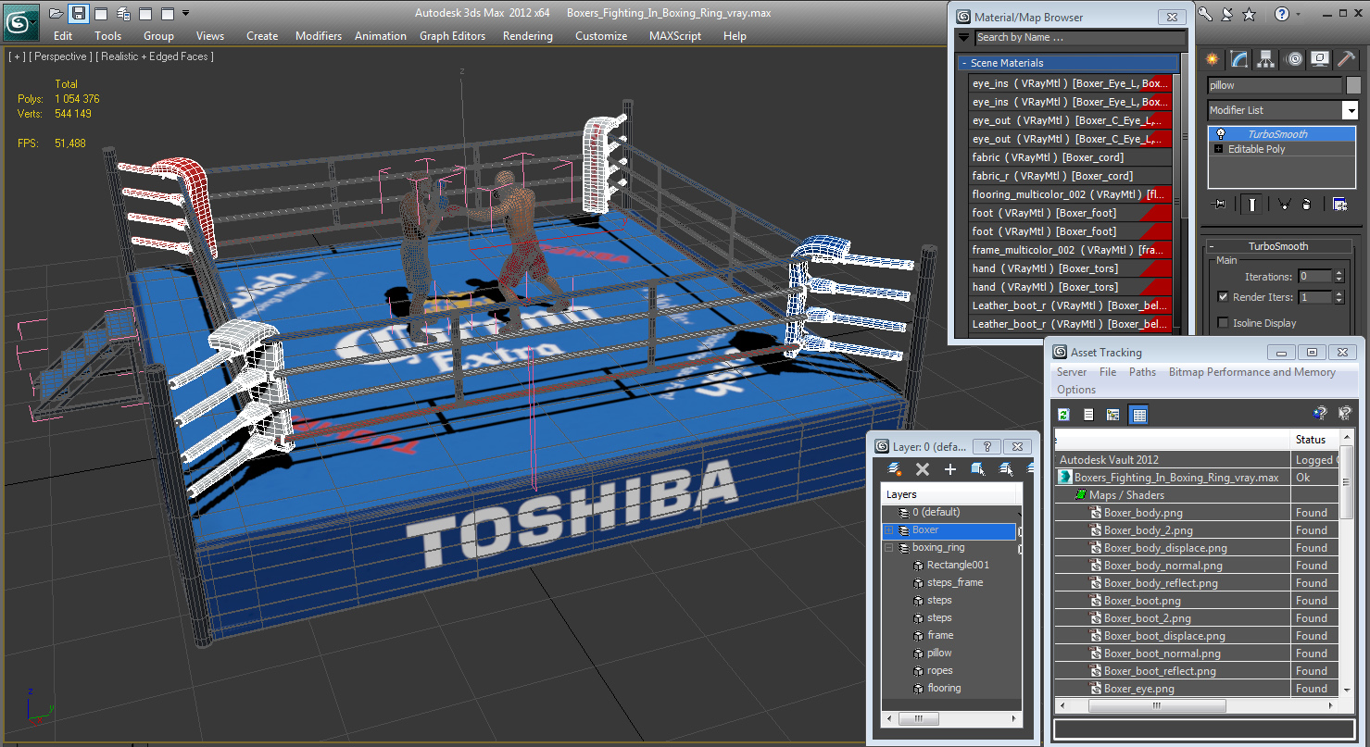Open the Rendering menu
This screenshot has height=747, width=1370.
point(527,36)
